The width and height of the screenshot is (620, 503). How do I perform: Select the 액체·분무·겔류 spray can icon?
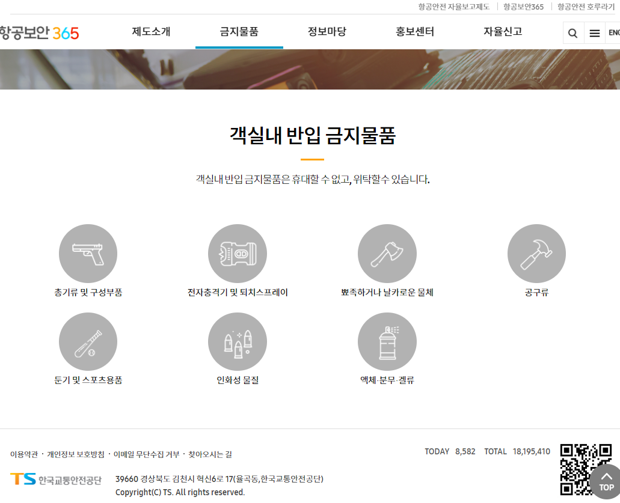point(387,341)
